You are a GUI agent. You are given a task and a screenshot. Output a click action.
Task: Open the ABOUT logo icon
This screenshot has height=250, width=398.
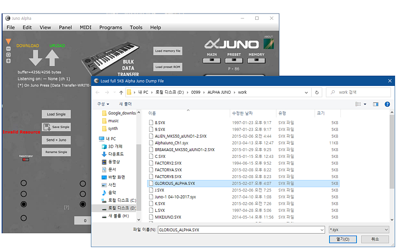click(269, 43)
